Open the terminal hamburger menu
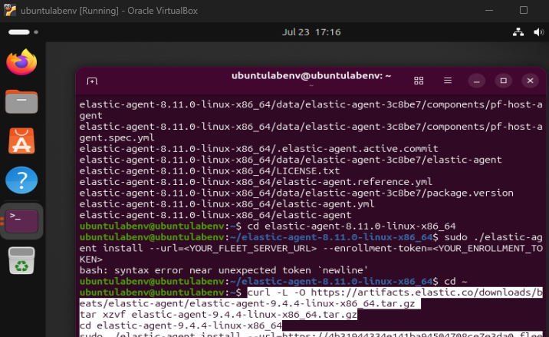Screen dimensions: 549x337 point(448,81)
